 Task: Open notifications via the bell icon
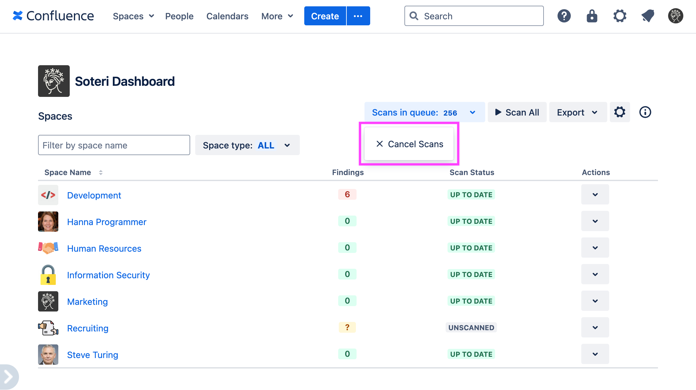648,16
